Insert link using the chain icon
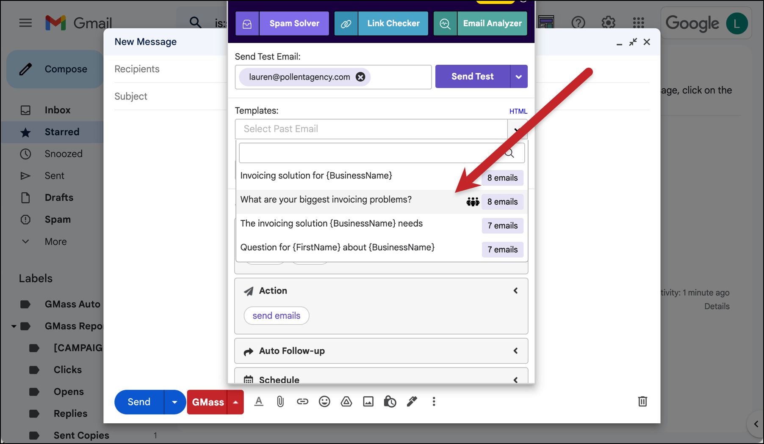Viewport: 764px width, 444px height. [x=302, y=402]
